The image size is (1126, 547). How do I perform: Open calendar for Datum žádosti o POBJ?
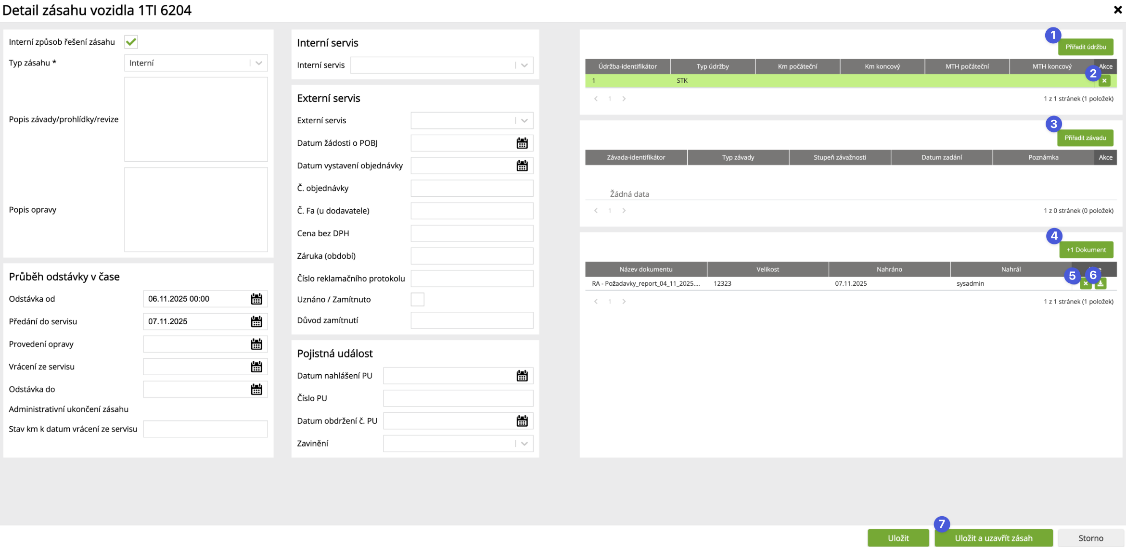[x=522, y=143]
